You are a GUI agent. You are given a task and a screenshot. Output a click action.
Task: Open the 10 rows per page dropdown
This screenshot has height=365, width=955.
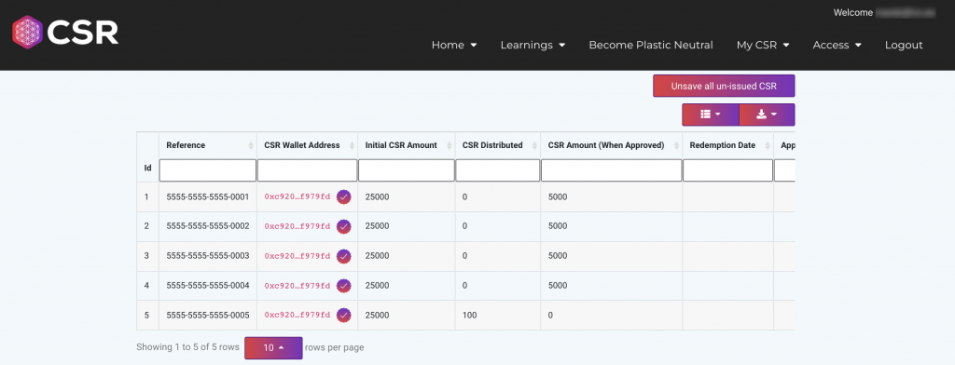[273, 348]
